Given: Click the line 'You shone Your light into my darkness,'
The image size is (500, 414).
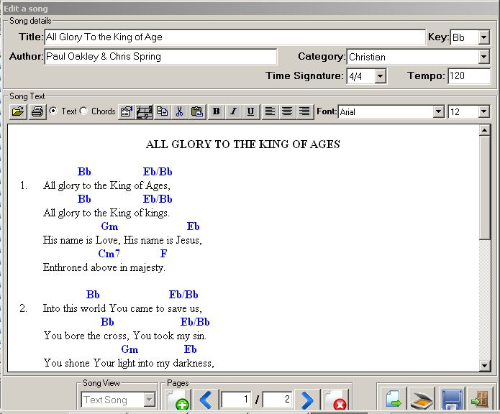Looking at the screenshot, I should tap(129, 363).
